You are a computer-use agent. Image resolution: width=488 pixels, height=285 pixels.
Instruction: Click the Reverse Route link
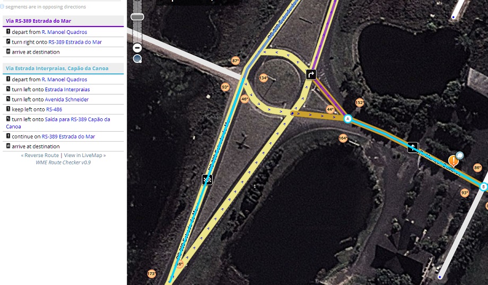tap(42, 155)
